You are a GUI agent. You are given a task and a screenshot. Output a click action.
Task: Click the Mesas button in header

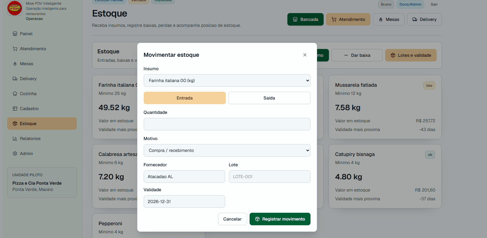[389, 19]
